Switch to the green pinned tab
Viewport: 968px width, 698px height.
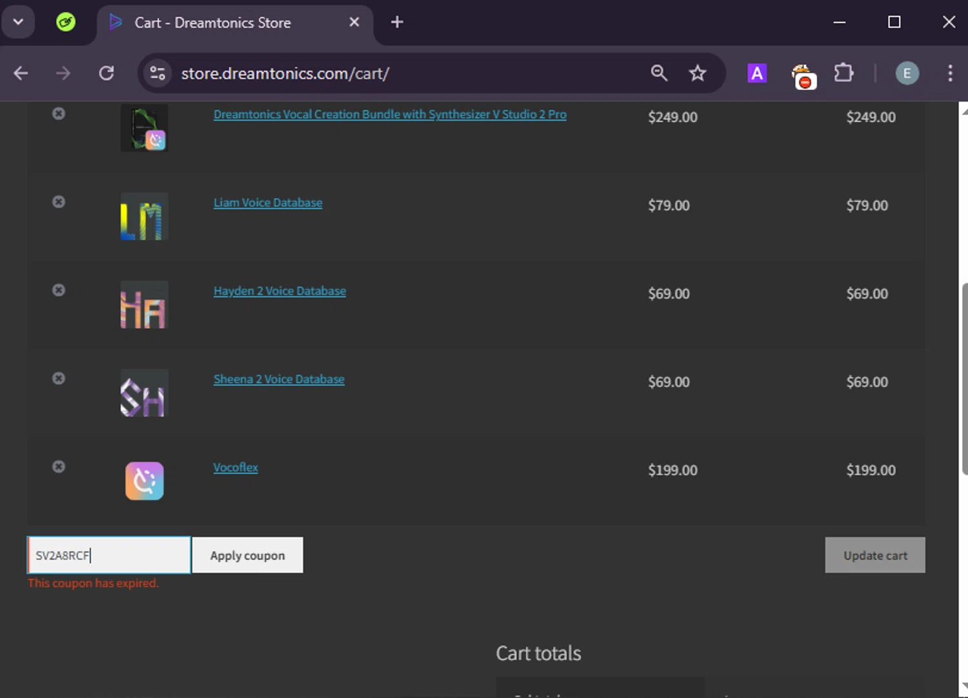(66, 22)
